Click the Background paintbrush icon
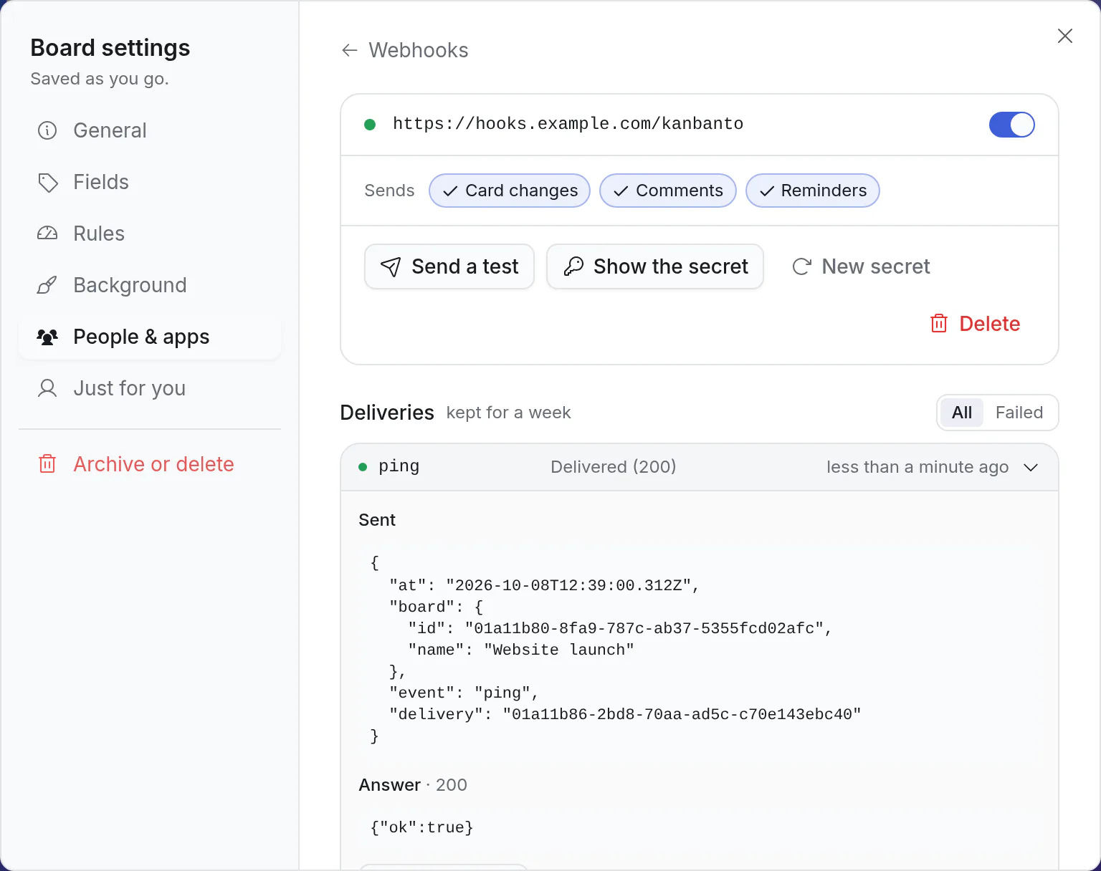Screen dimensions: 1101x871 (x=47, y=285)
